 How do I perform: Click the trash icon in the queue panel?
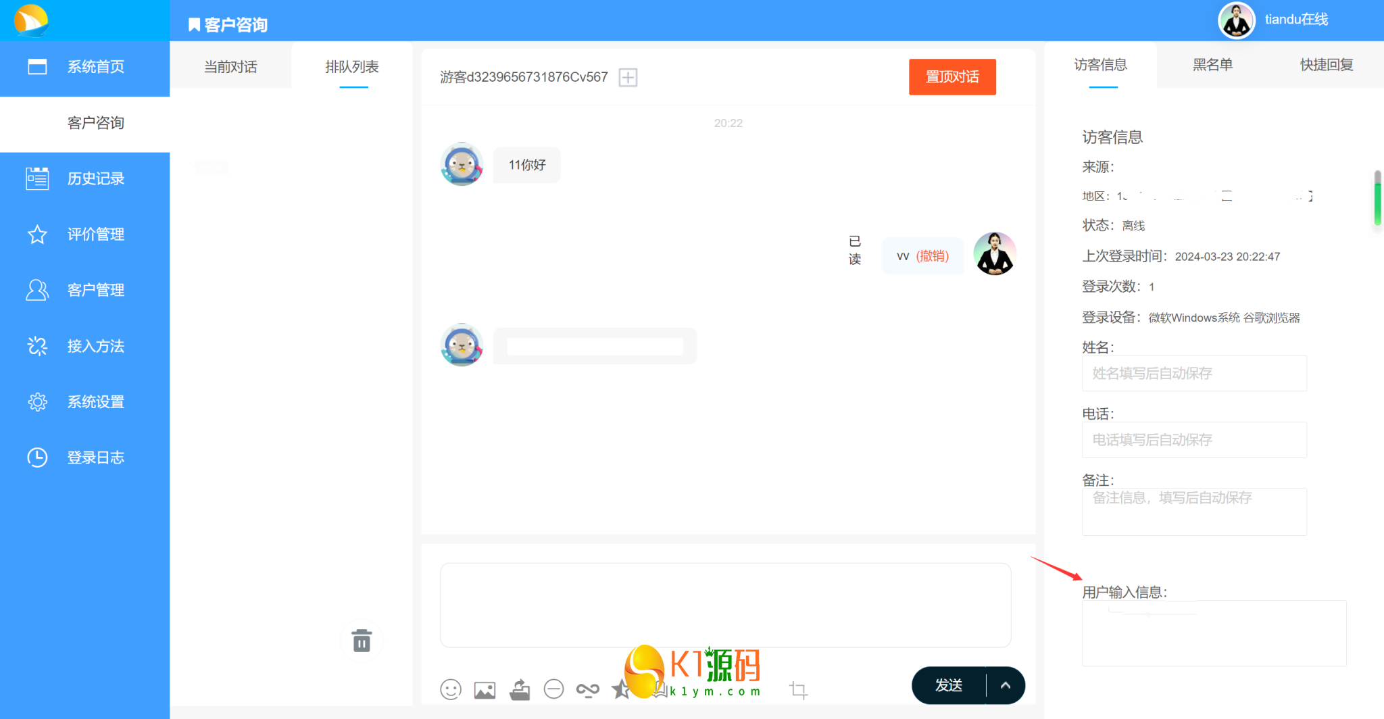362,641
